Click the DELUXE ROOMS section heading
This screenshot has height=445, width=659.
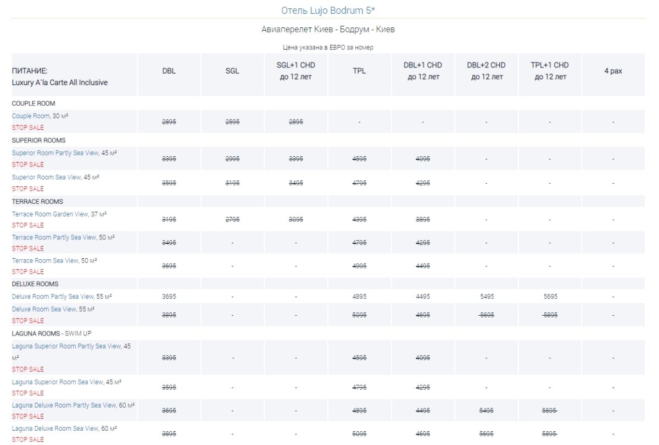tap(35, 284)
